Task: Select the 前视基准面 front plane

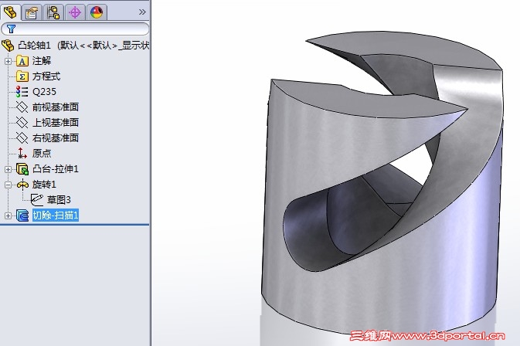Action: (x=56, y=107)
